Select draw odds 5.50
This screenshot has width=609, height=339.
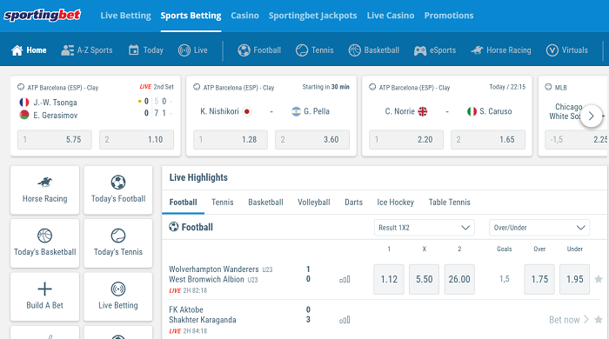click(425, 279)
